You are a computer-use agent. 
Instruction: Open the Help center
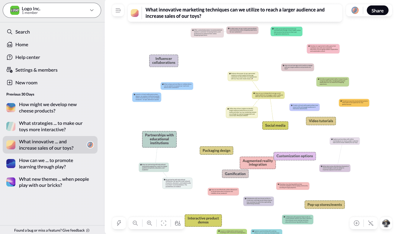pyautogui.click(x=27, y=57)
